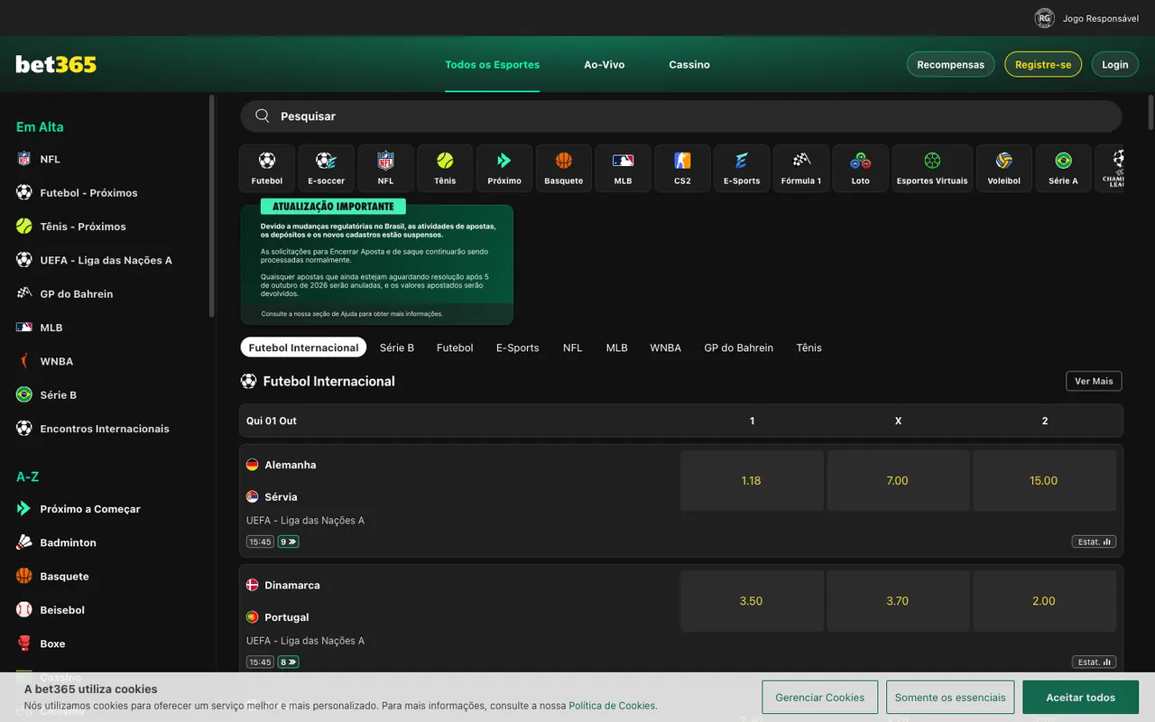Open the Voleibol carousel tile
Viewport: 1155px width, 722px height.
(1004, 168)
